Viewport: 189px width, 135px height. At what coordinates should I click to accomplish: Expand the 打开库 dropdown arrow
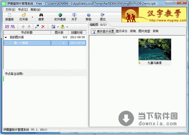(x=32, y=17)
